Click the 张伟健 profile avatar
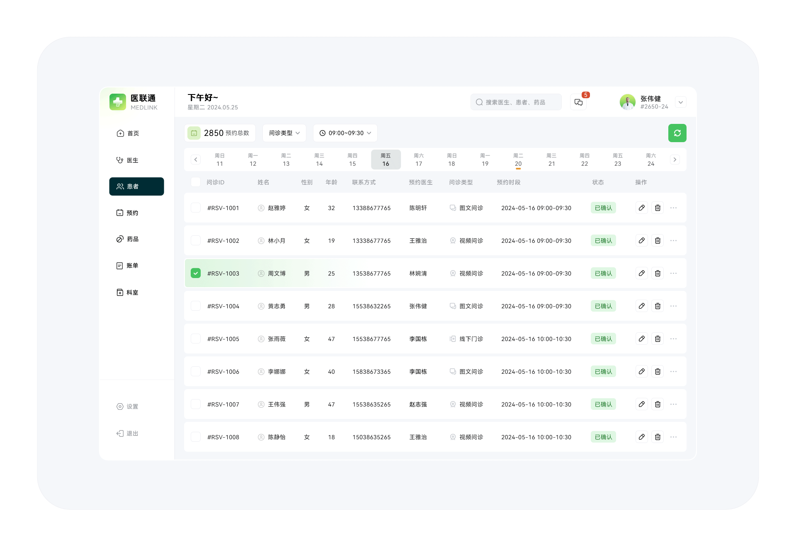Screen dimensions: 796x547 627,102
